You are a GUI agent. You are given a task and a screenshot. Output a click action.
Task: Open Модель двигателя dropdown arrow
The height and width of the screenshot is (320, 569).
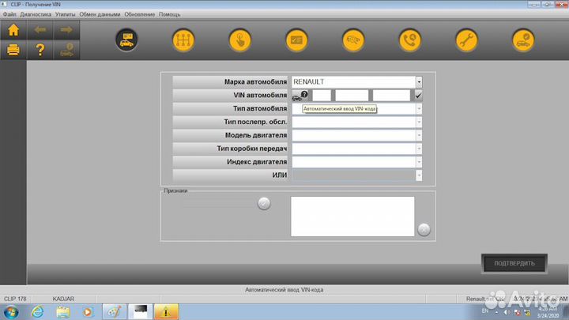tap(419, 135)
